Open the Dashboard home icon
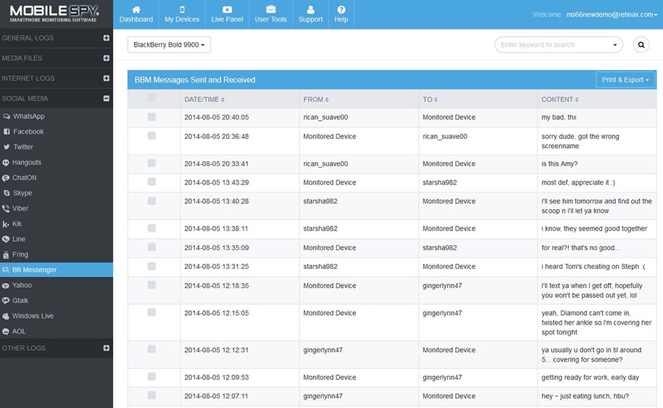The height and width of the screenshot is (408, 663). [135, 10]
